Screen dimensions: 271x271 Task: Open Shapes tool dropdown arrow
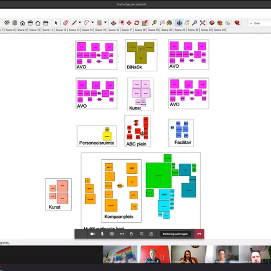click(105, 22)
